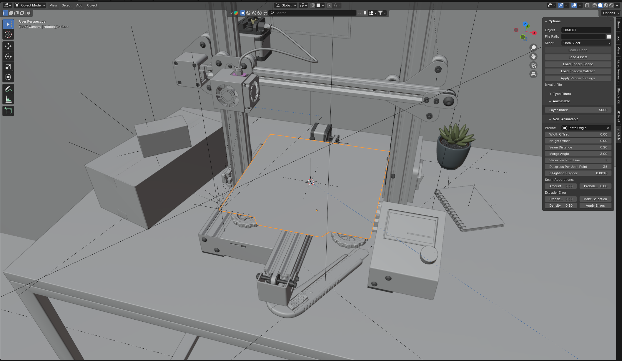This screenshot has width=622, height=361.
Task: Open the Object Mode dropdown
Action: [30, 5]
